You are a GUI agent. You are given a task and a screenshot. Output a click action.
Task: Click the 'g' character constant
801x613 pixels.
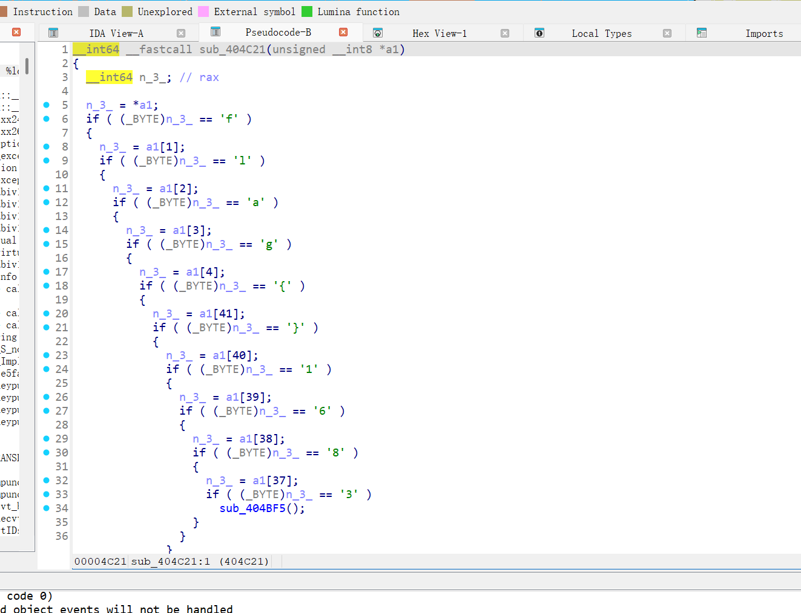[x=269, y=244]
